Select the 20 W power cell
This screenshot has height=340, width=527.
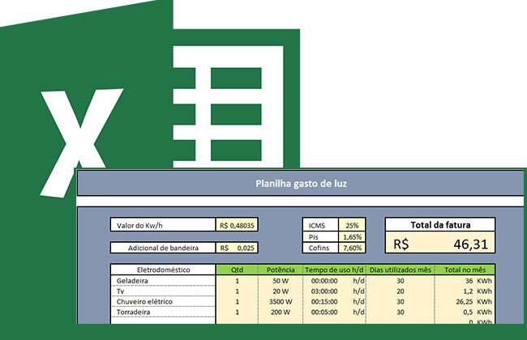(281, 291)
